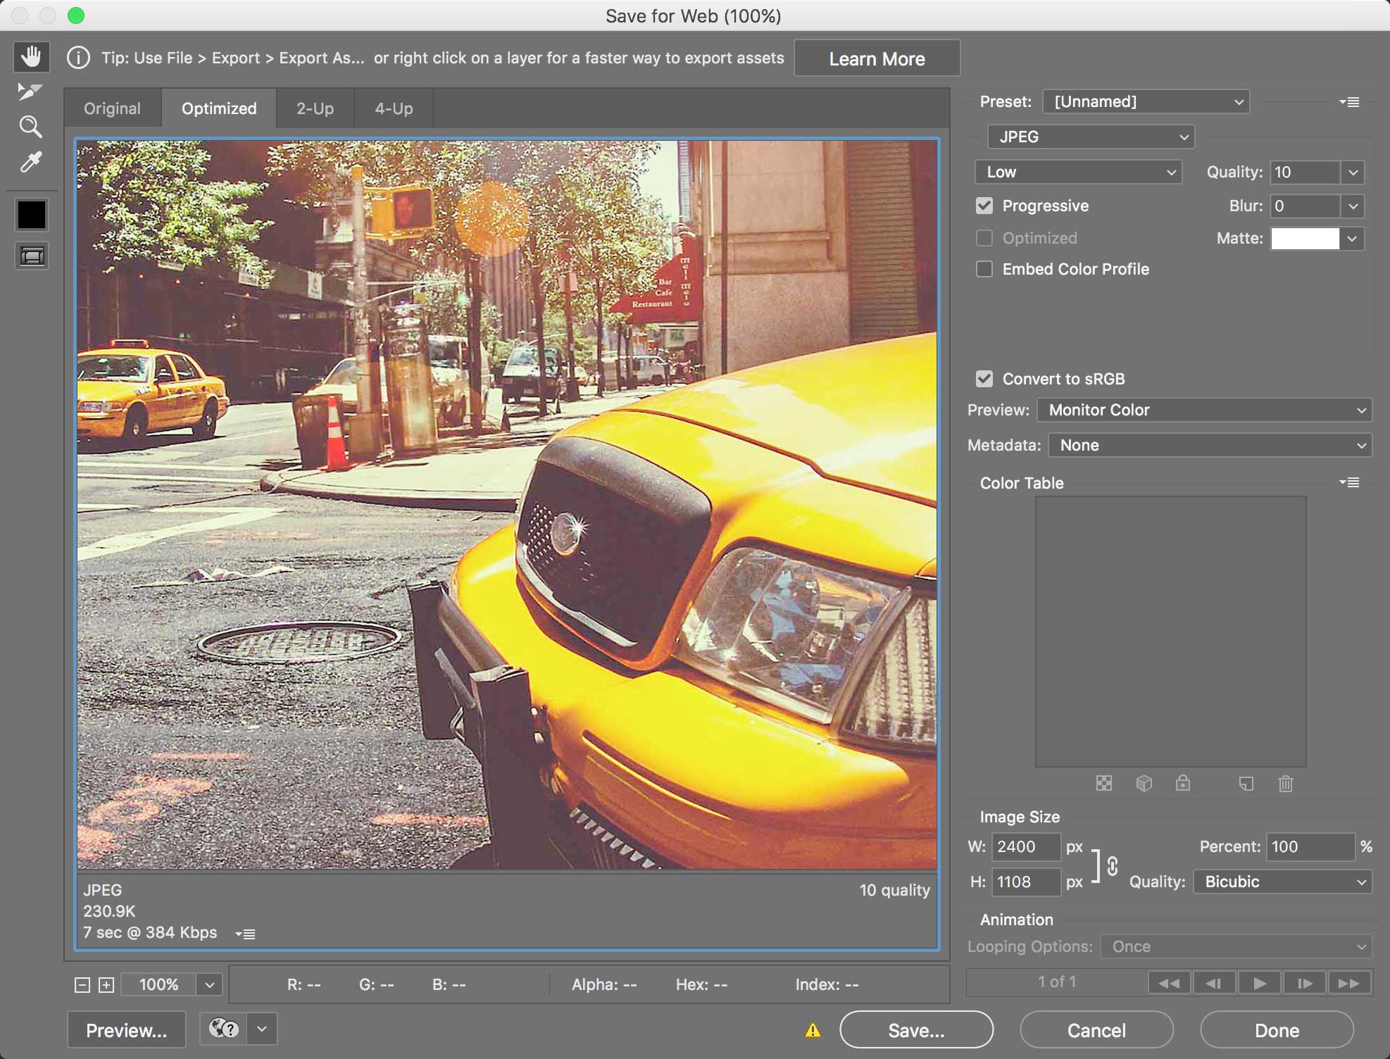Image resolution: width=1390 pixels, height=1059 pixels.
Task: Click the Learn More button
Action: 877,58
